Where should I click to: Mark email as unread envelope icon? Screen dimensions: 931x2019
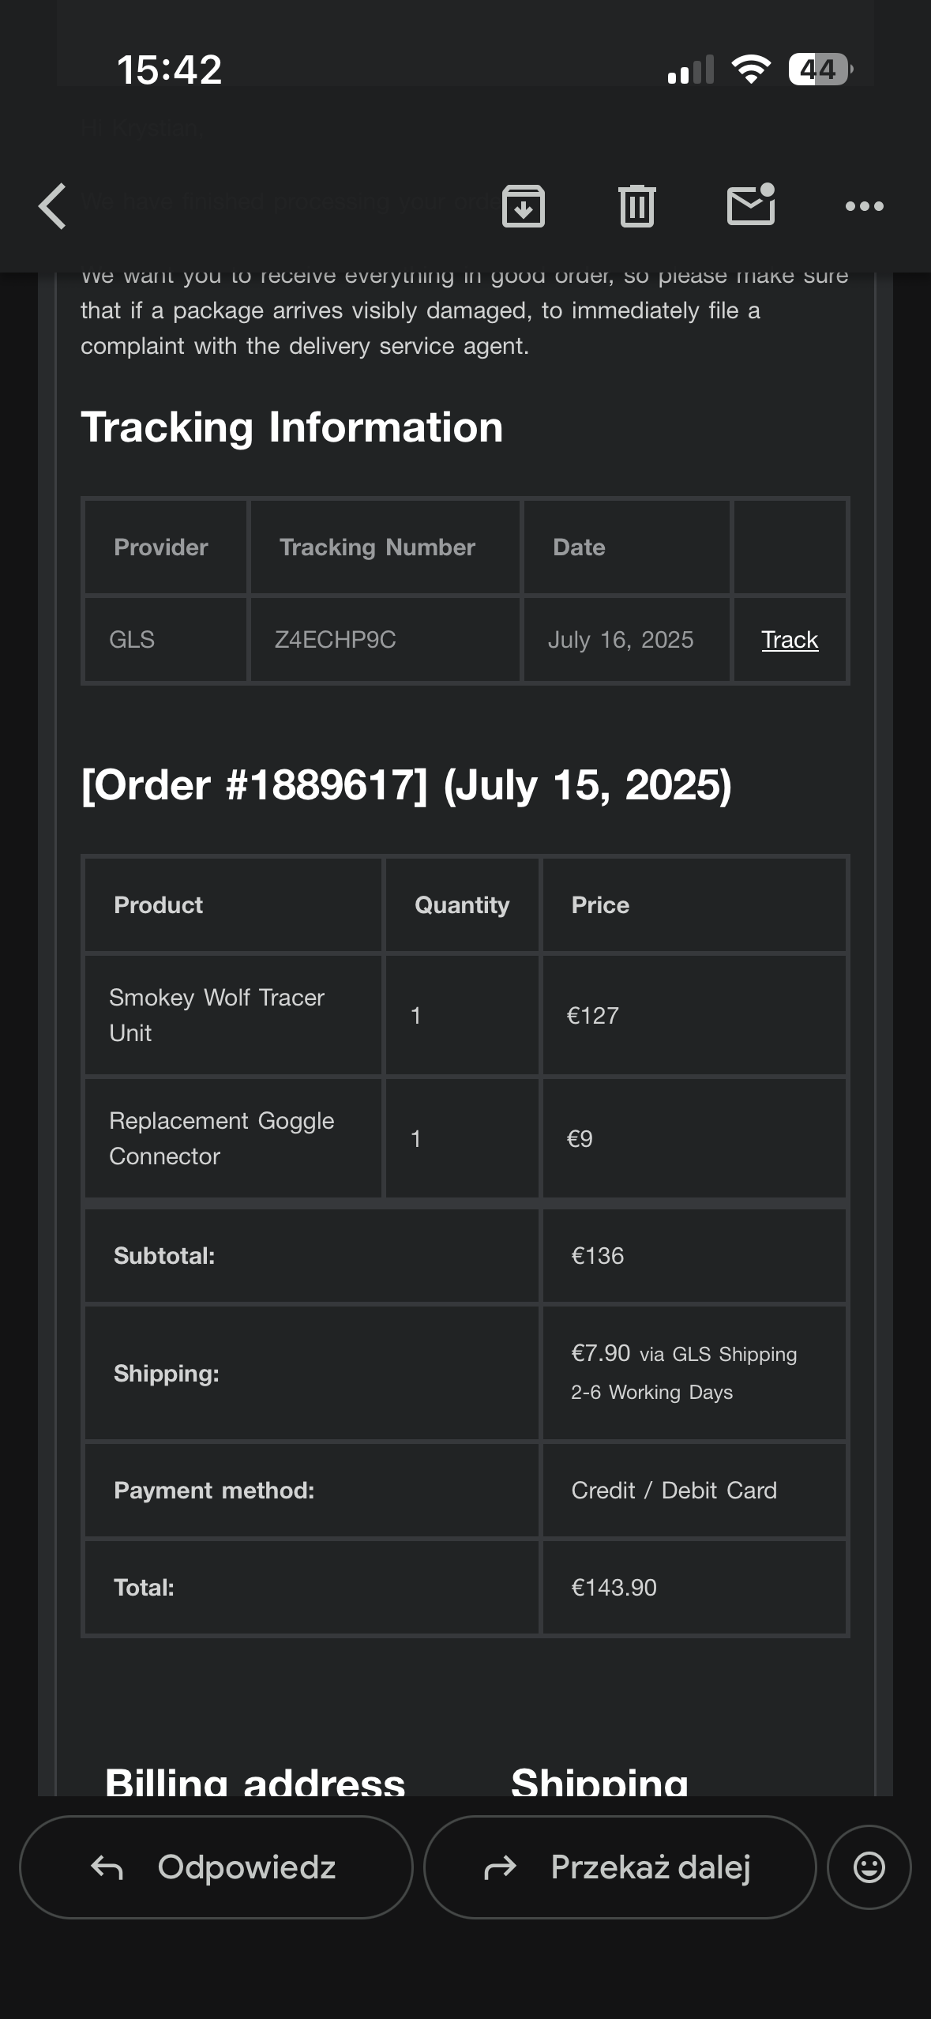750,205
